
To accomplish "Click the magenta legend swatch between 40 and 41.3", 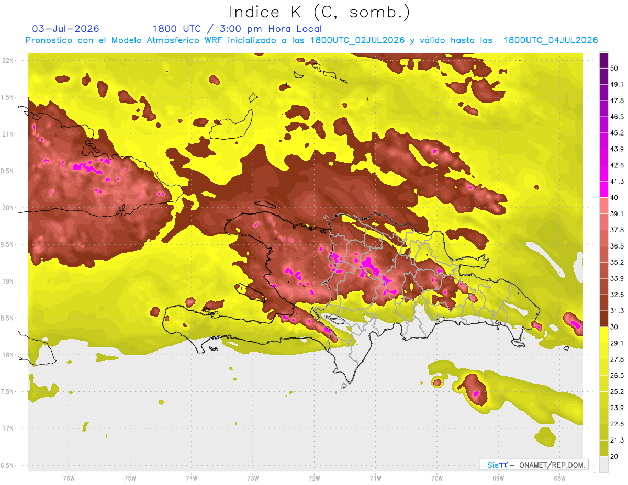I will tap(603, 189).
